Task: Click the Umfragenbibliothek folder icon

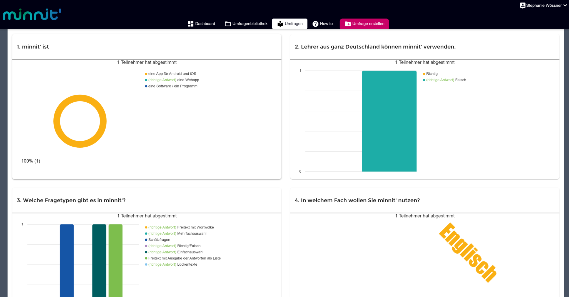Action: (228, 24)
